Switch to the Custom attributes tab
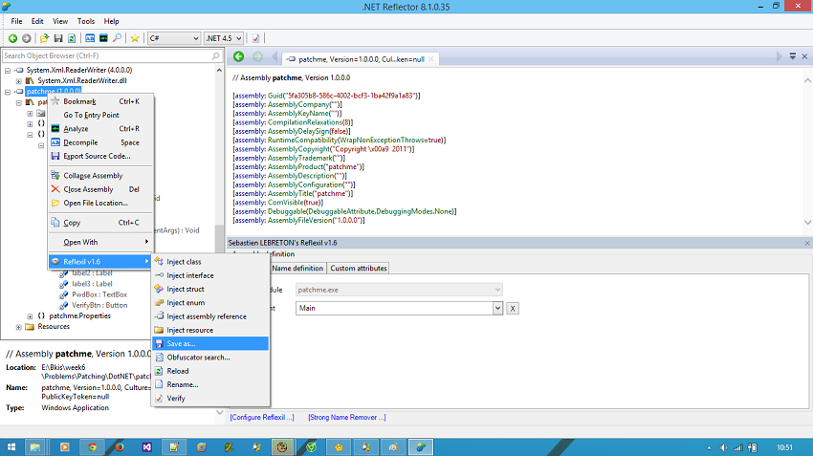Screen dimensions: 813x456 [x=359, y=269]
